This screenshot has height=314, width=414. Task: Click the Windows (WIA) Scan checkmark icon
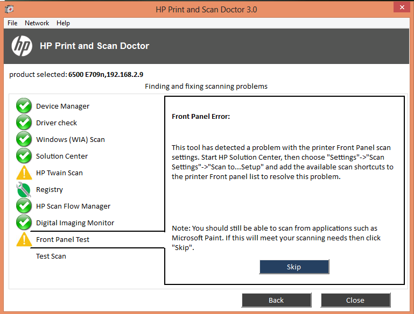[x=24, y=140]
